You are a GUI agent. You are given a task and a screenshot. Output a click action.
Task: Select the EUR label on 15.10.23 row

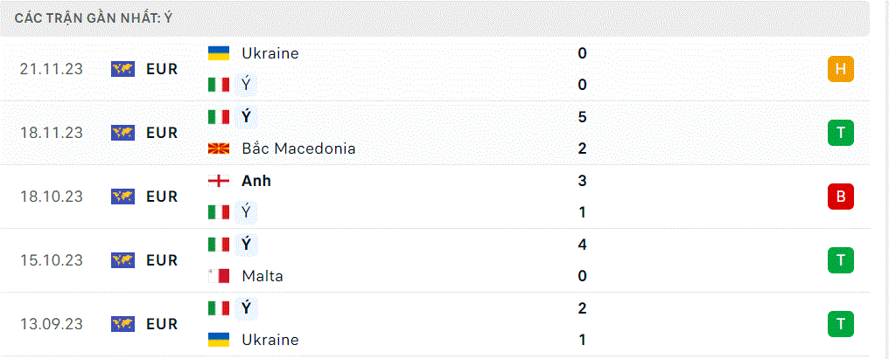click(x=162, y=260)
